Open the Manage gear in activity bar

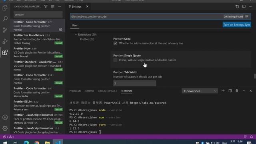tap(5, 128)
